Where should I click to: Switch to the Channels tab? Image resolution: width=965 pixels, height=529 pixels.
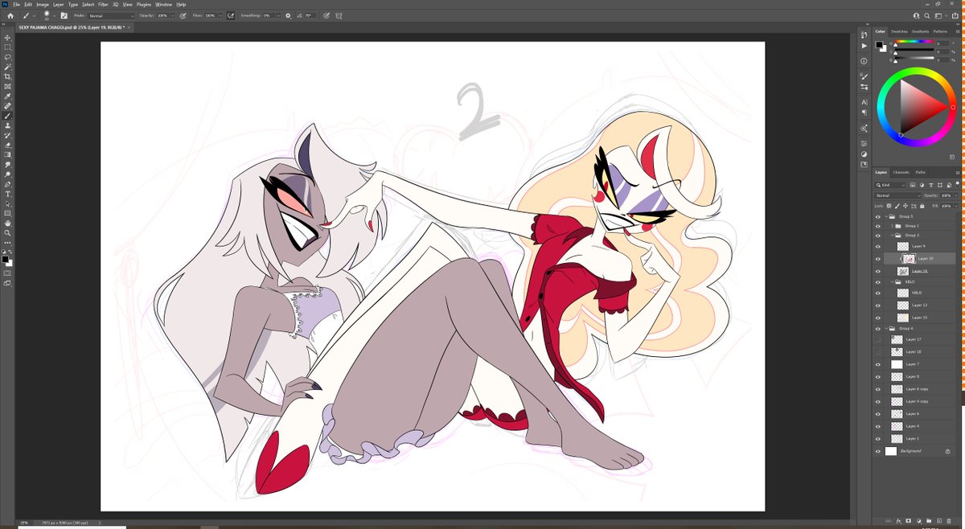[x=901, y=172]
